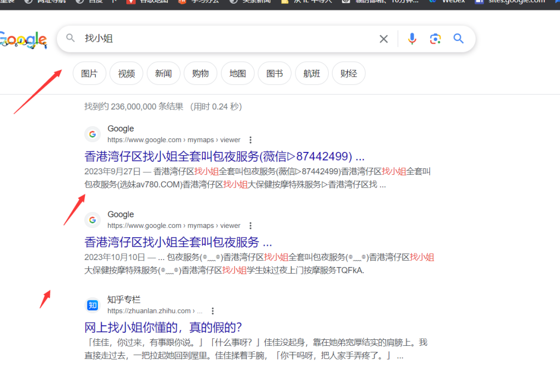
Task: Clear the search query with the X icon
Action: coord(383,39)
